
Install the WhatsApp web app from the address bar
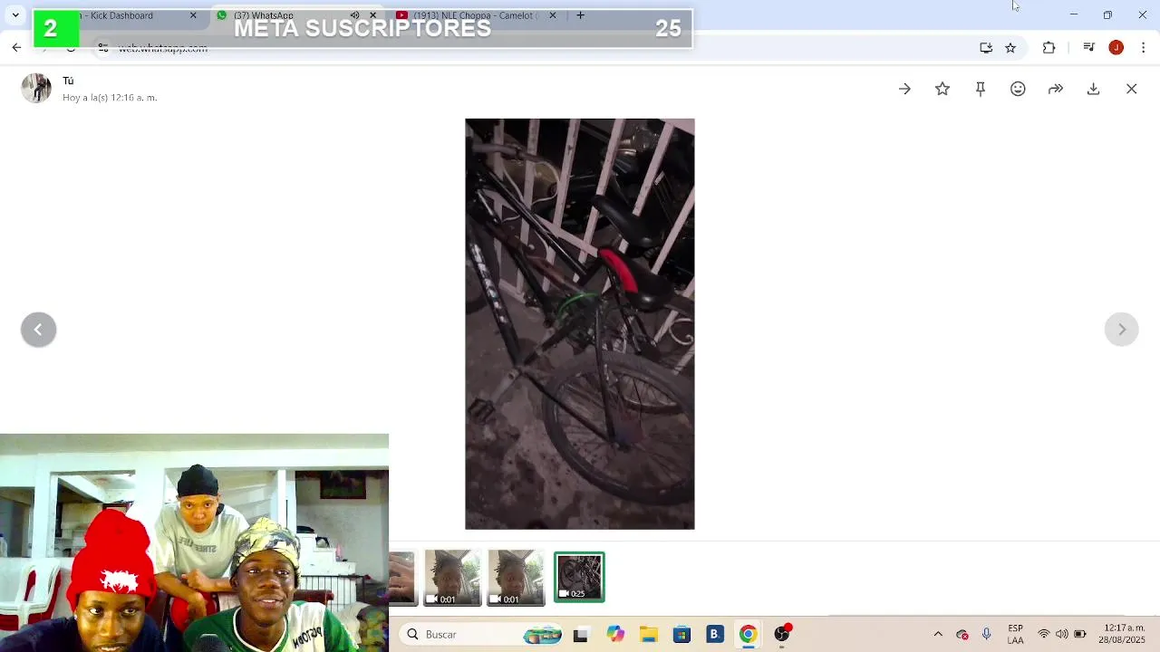point(986,47)
